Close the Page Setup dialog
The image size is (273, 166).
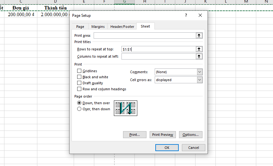pyautogui.click(x=200, y=15)
